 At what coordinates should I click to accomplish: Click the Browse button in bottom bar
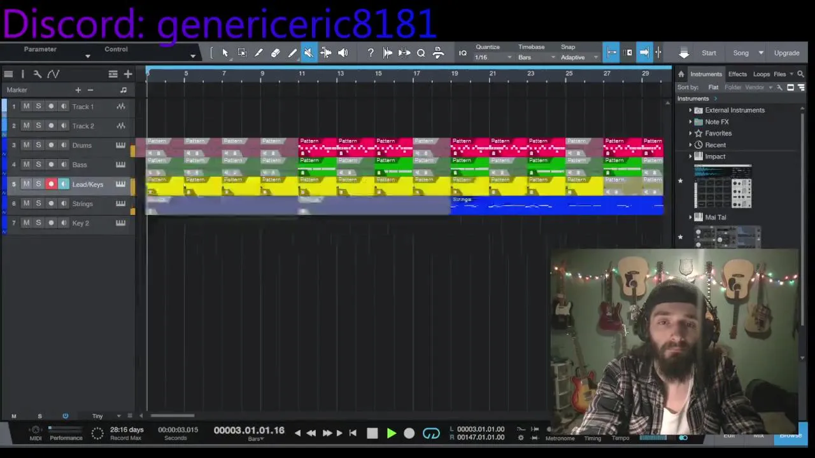[791, 436]
